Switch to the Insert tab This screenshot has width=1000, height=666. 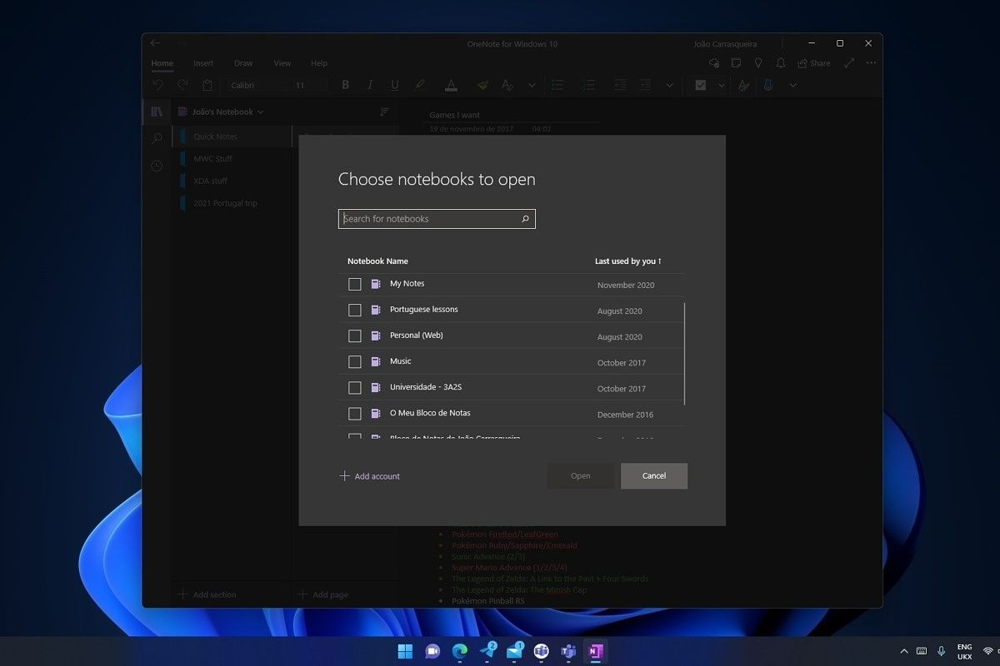pyautogui.click(x=203, y=63)
